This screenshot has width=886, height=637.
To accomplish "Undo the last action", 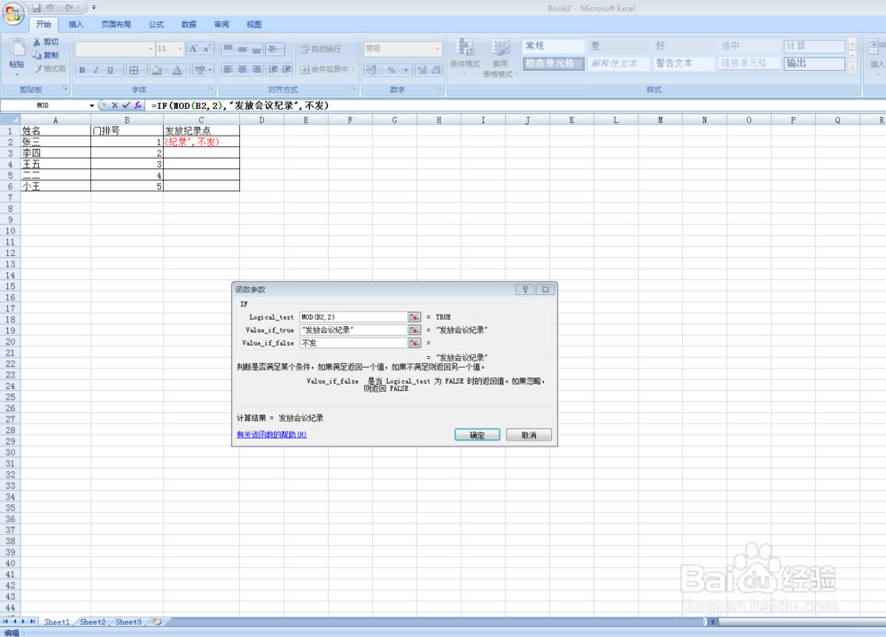I will 50,8.
